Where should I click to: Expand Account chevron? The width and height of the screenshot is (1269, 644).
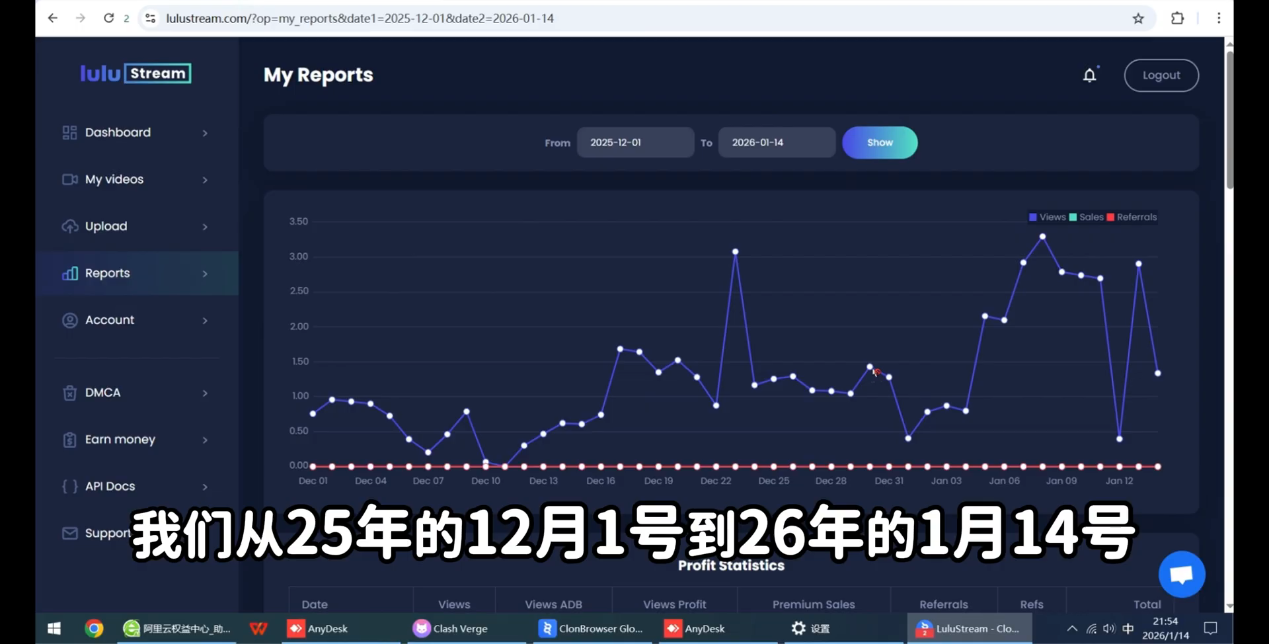pyautogui.click(x=205, y=321)
